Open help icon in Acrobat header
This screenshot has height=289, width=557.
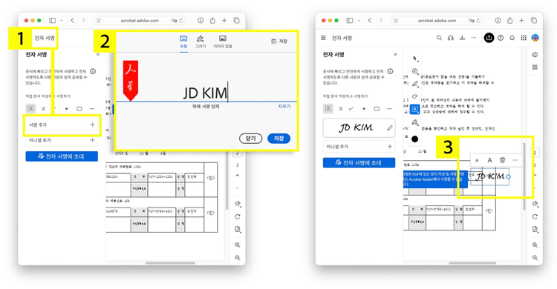(x=501, y=38)
